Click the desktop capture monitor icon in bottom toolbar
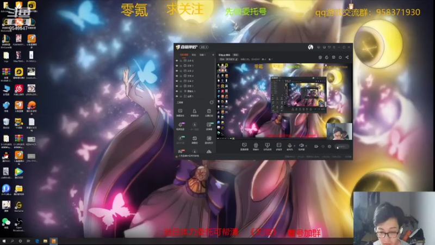 [244, 145]
